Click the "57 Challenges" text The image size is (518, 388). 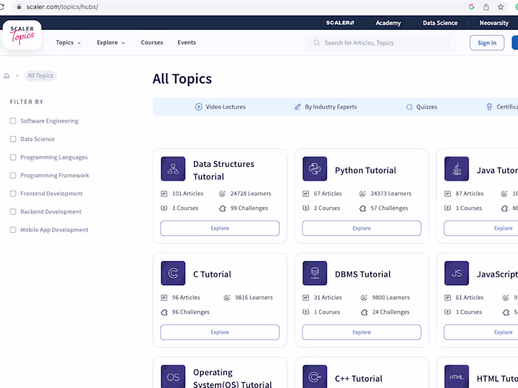(389, 208)
